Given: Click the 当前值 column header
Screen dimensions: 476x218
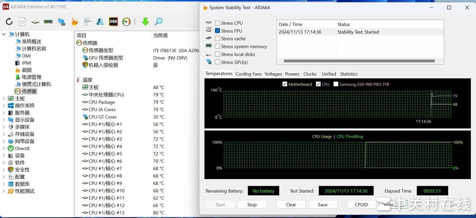Looking at the screenshot, I should coord(160,35).
